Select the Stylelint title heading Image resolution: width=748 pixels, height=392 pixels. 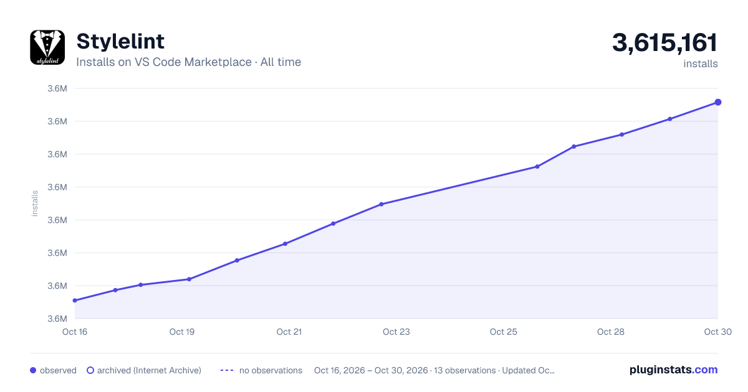120,41
